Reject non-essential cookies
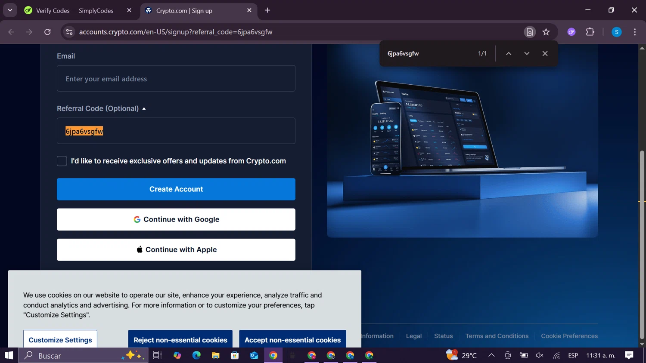This screenshot has width=646, height=363. click(180, 339)
